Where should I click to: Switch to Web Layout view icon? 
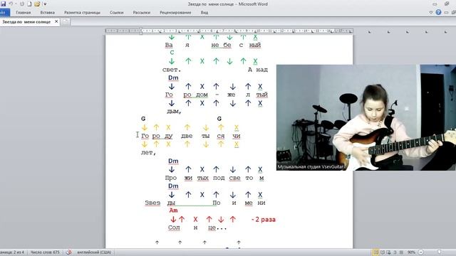388,252
